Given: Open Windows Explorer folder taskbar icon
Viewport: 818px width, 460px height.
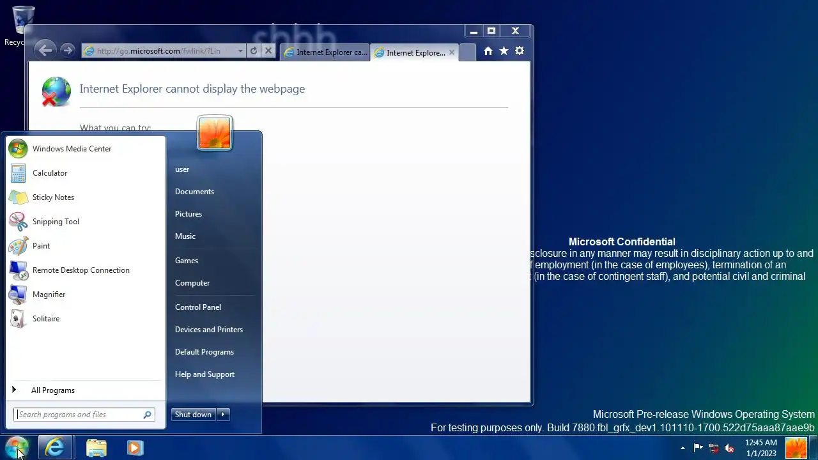Looking at the screenshot, I should coord(96,448).
